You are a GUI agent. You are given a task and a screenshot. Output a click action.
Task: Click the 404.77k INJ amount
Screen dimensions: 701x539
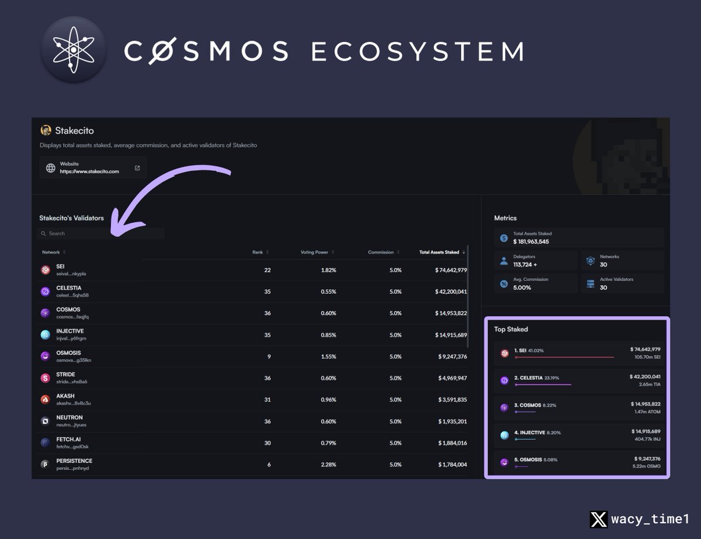(647, 439)
